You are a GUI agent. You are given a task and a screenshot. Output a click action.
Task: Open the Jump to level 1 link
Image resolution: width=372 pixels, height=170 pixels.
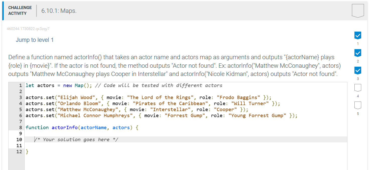click(x=35, y=40)
